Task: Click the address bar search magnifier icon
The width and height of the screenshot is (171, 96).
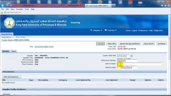Action: point(61,5)
